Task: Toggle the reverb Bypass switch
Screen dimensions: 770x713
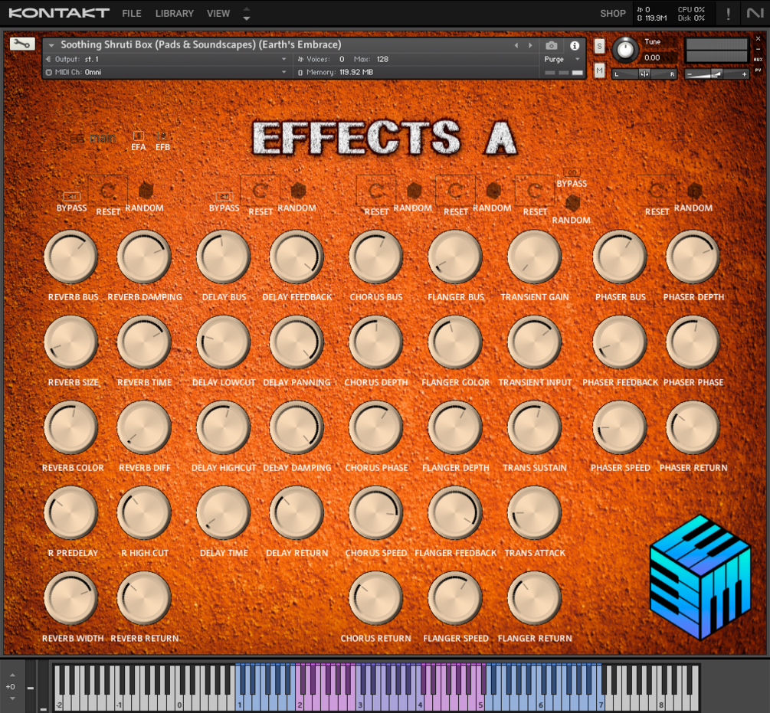Action: tap(71, 197)
